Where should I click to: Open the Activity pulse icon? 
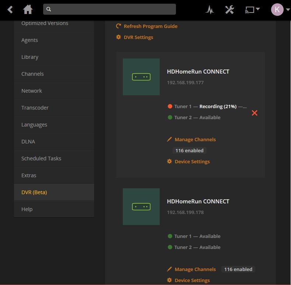pyautogui.click(x=210, y=10)
